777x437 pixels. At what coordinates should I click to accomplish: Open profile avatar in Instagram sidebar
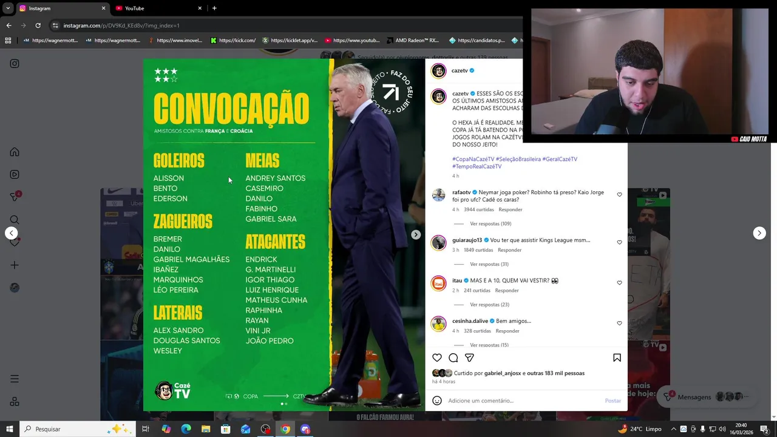pyautogui.click(x=15, y=288)
